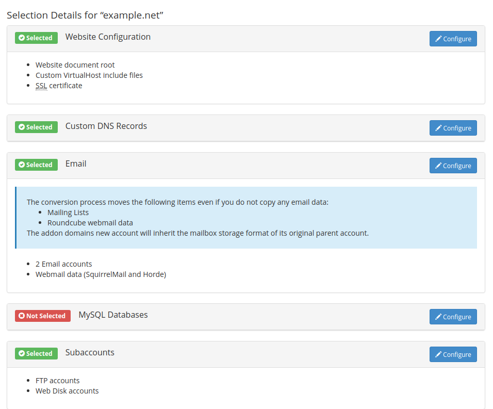Click the blue email conversion info notice
The height and width of the screenshot is (409, 493).
point(246,218)
